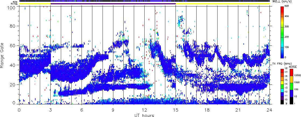Click the black bottom segment of NOISE colorbar
301x117 pixels.
point(291,100)
